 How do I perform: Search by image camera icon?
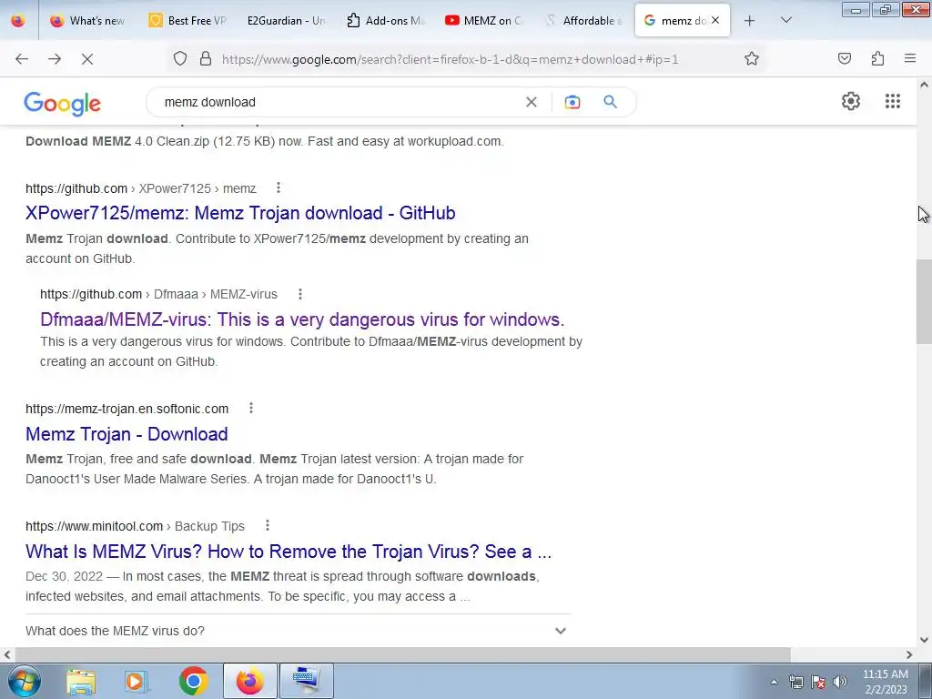click(x=572, y=102)
